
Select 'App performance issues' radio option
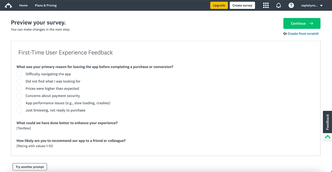tap(19, 103)
